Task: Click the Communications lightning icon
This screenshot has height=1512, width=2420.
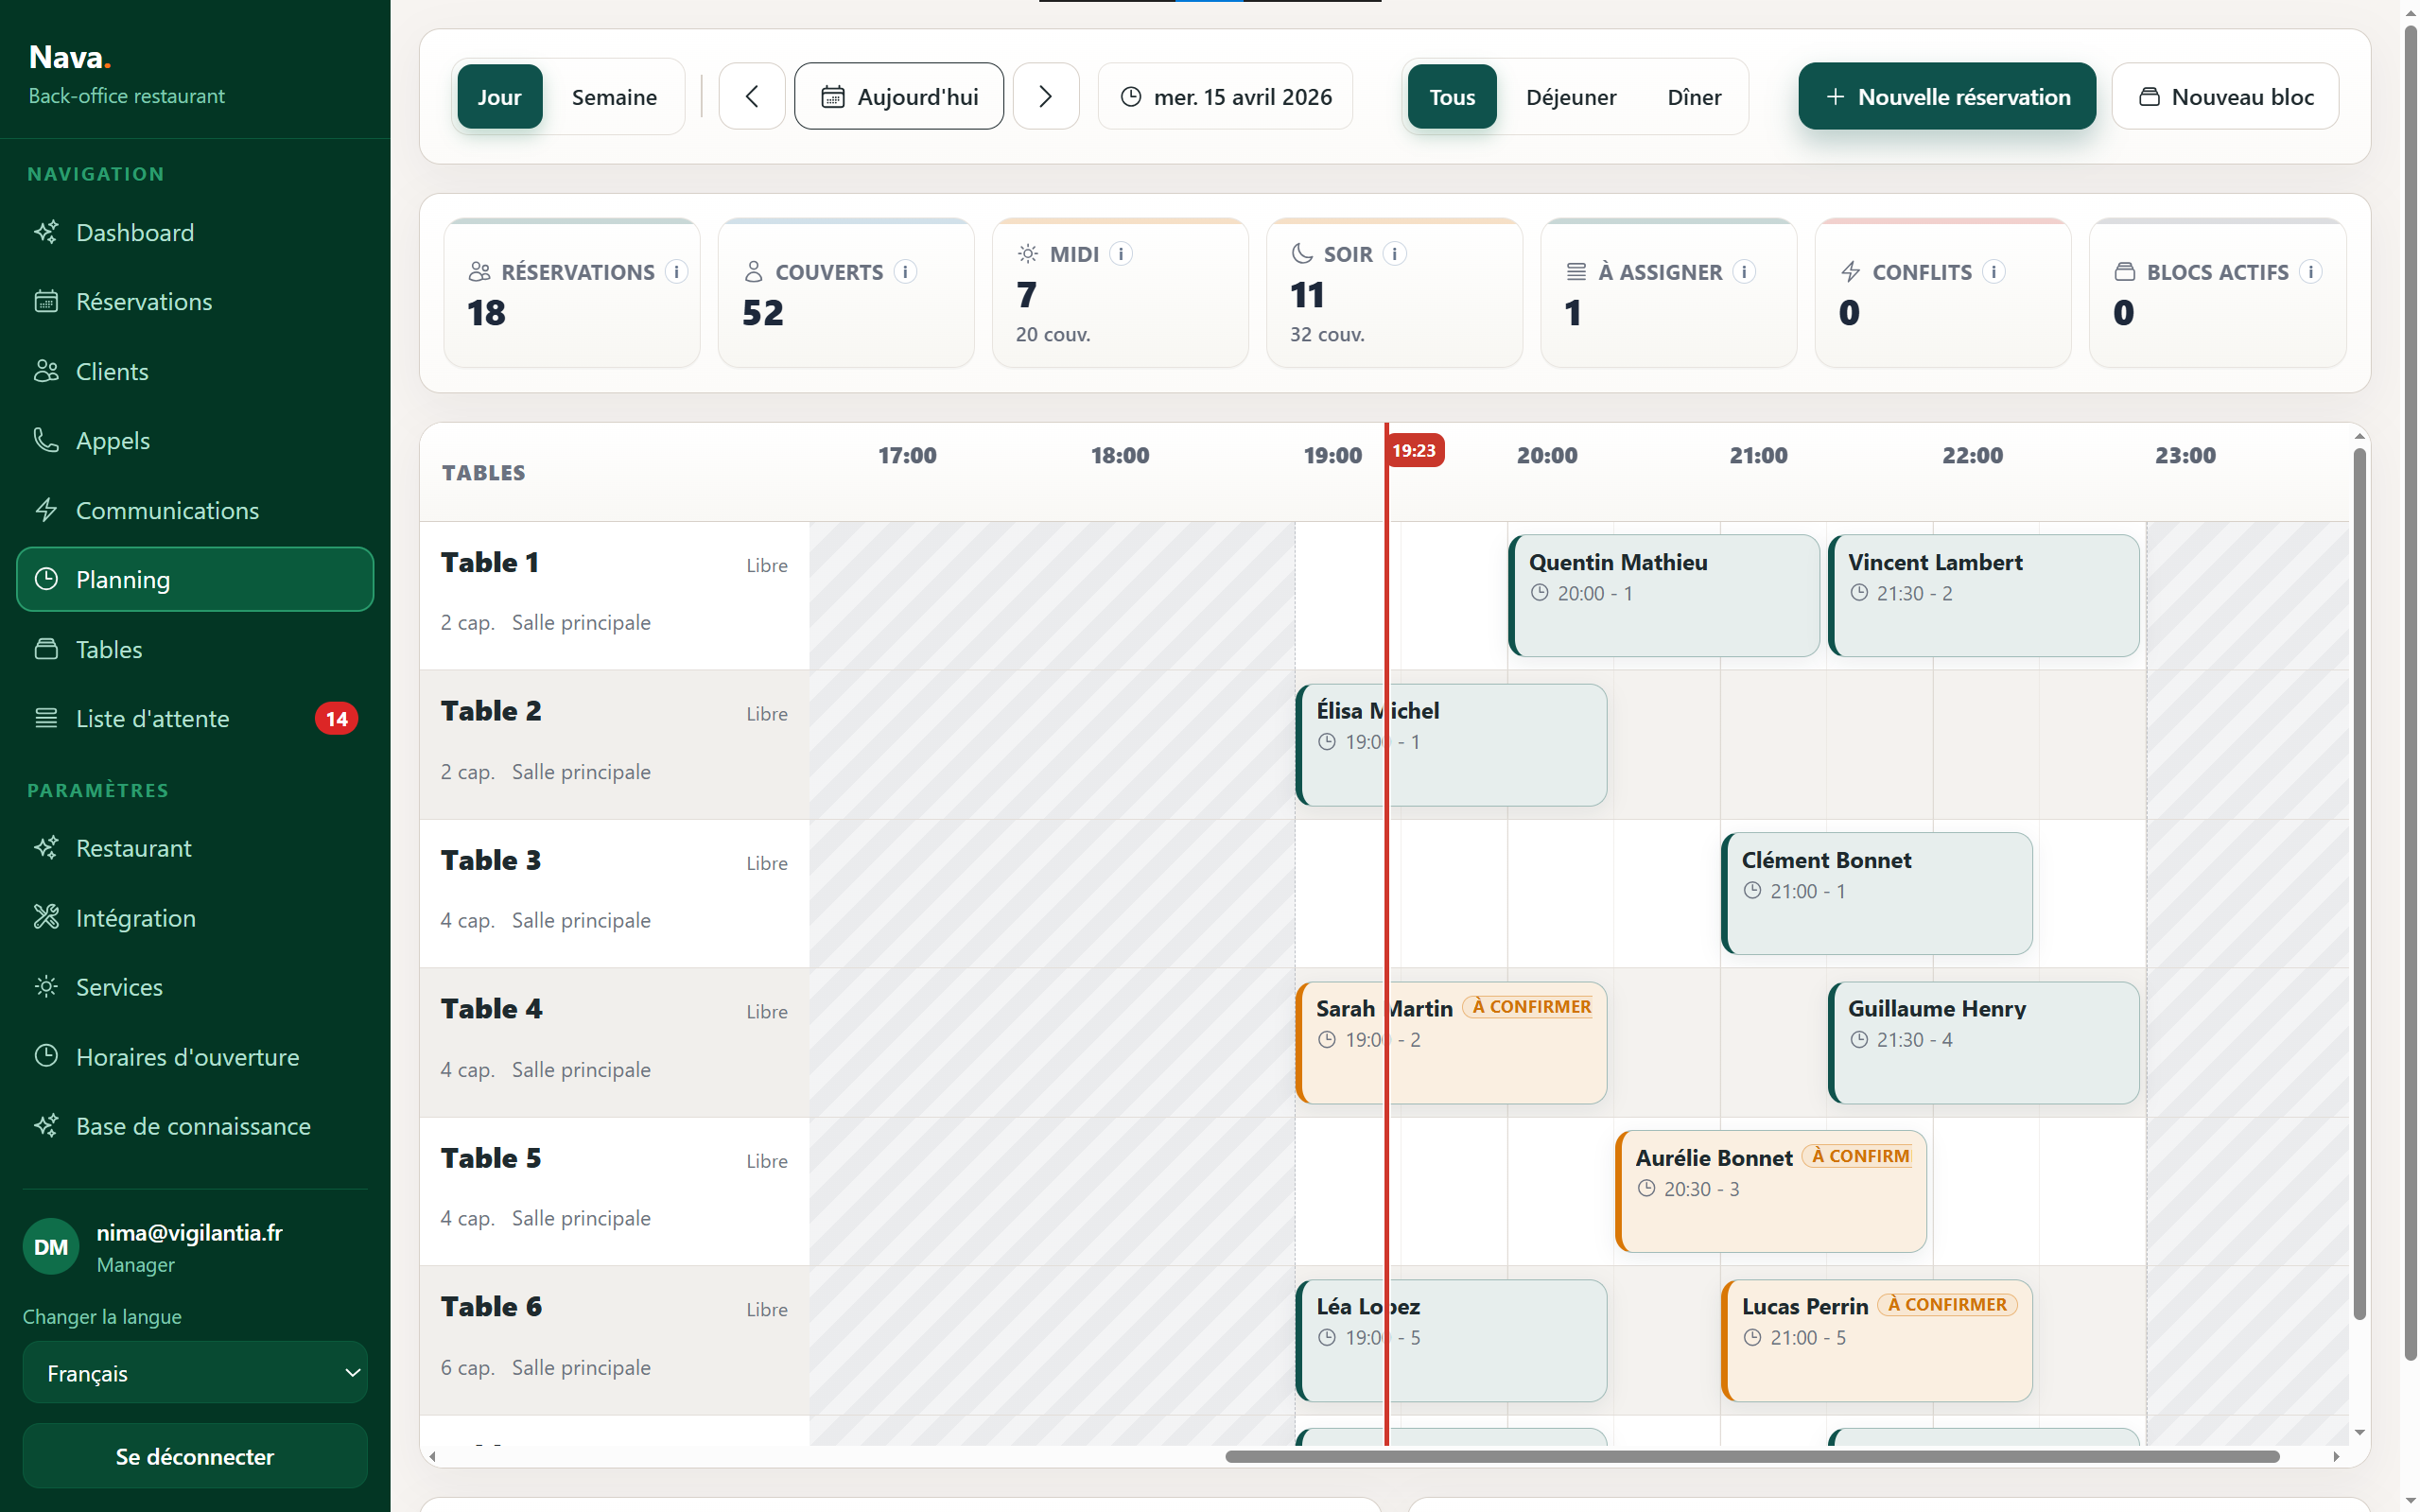Action: (46, 510)
